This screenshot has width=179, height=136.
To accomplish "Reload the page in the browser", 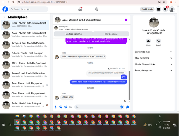I will point(13,2).
